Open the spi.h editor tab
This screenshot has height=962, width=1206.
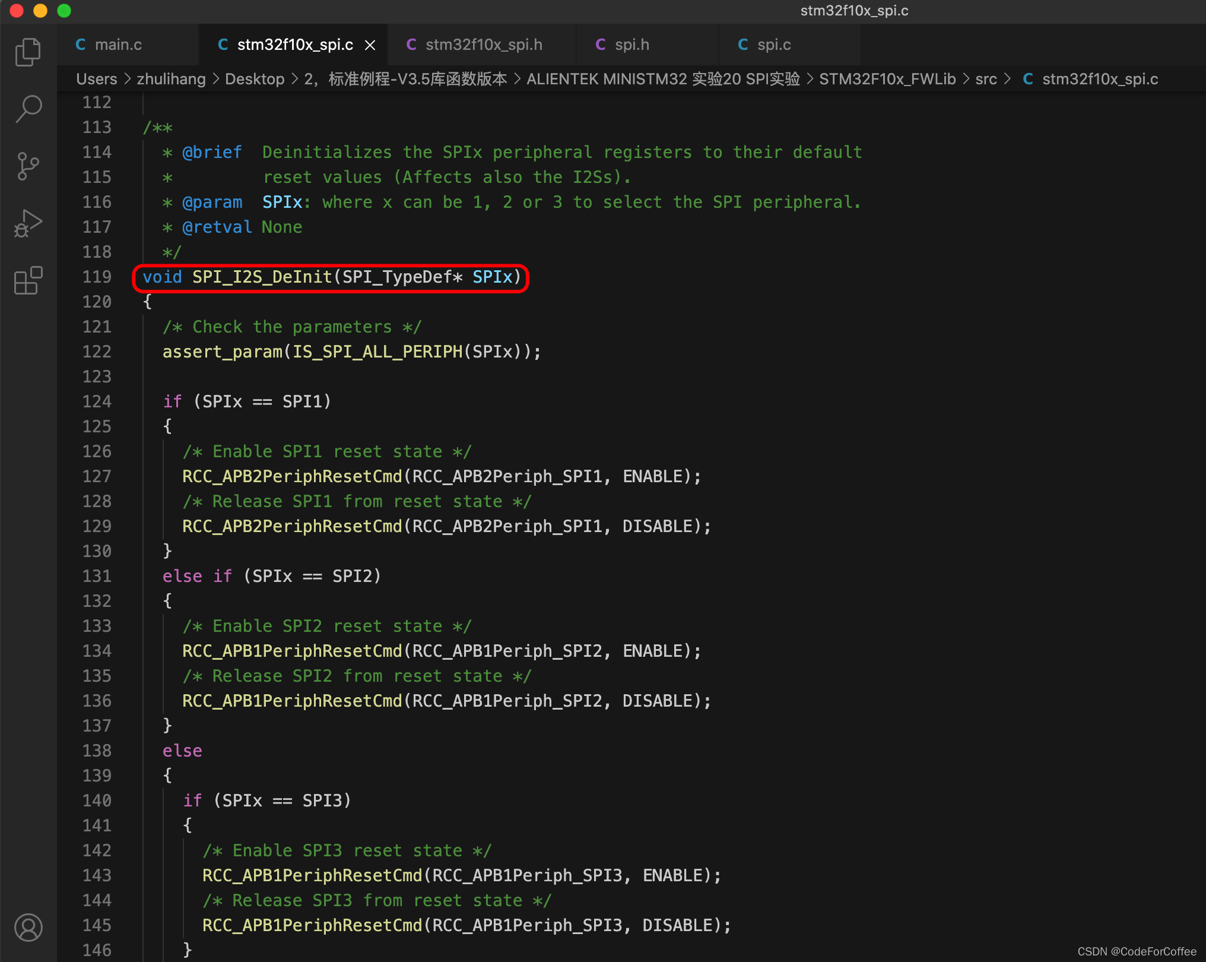(631, 45)
